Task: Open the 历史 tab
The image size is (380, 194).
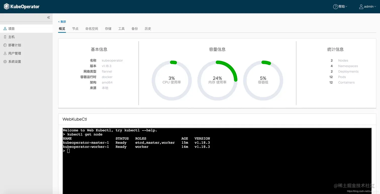Action: tap(148, 28)
